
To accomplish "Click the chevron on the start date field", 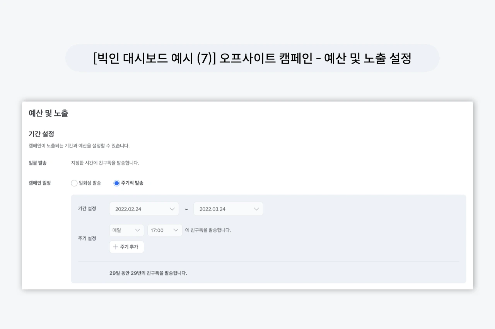I will click(x=172, y=209).
